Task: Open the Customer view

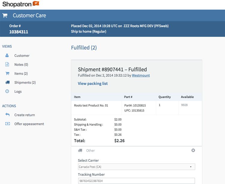Action: tap(22, 56)
